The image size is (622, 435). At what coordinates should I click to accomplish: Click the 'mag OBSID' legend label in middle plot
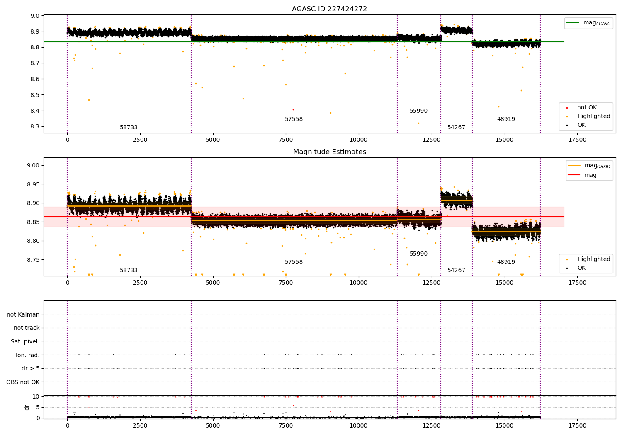click(x=598, y=166)
